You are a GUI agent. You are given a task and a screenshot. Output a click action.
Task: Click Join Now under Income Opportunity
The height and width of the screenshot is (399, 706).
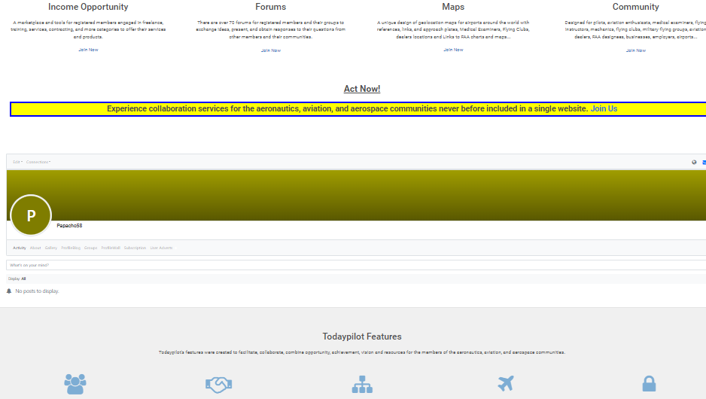(88, 50)
